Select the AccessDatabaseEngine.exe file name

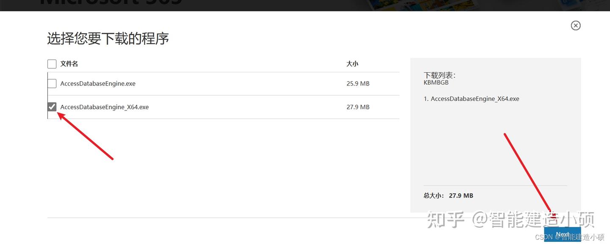pos(98,84)
